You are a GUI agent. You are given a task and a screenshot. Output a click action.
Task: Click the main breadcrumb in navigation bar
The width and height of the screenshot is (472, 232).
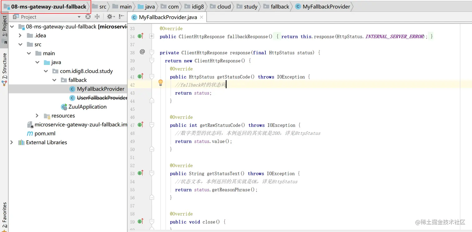122,7
